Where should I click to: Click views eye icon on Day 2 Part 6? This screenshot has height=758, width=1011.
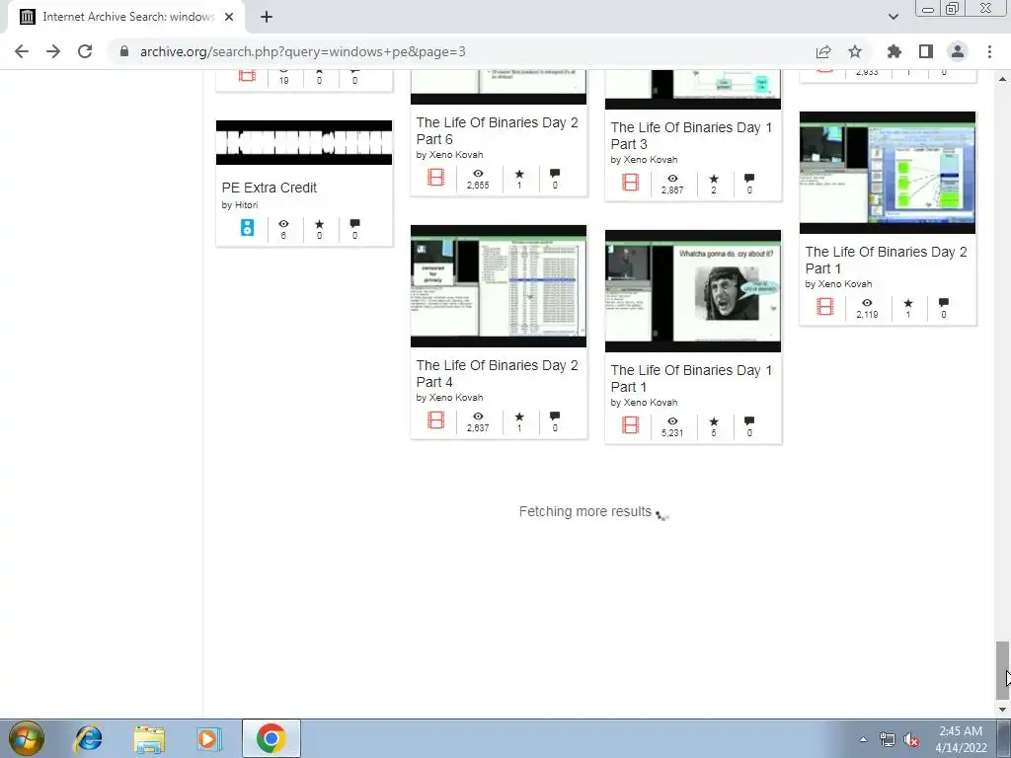click(x=478, y=174)
